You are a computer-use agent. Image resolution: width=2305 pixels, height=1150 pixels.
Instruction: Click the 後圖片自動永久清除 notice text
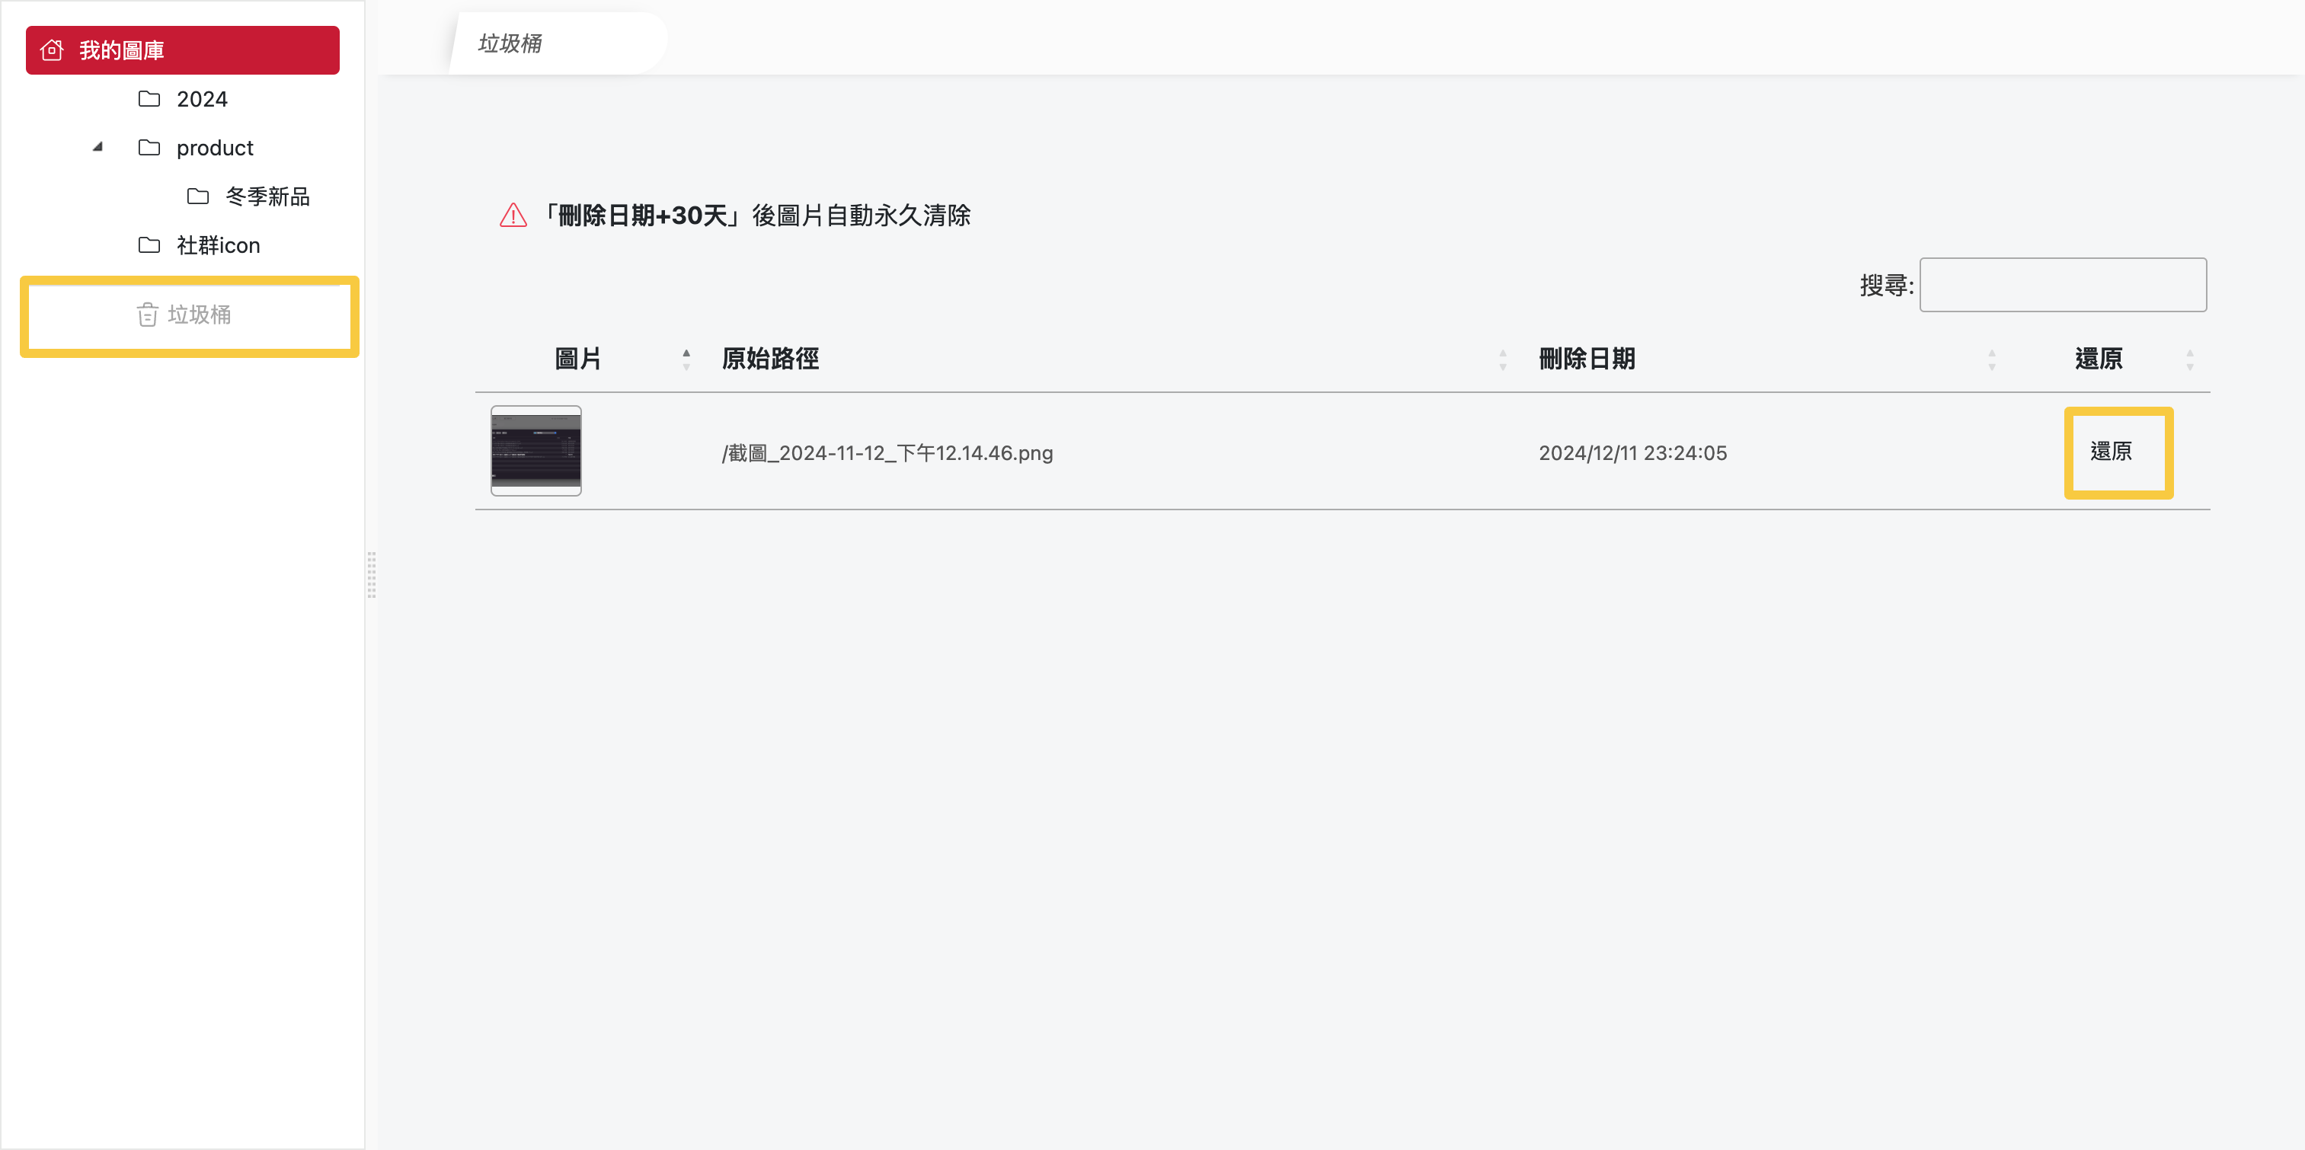861,216
